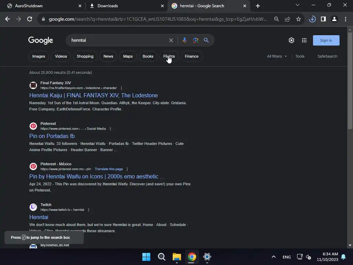The image size is (353, 265).
Task: Click the Chrome address bar URL
Action: coord(158,19)
